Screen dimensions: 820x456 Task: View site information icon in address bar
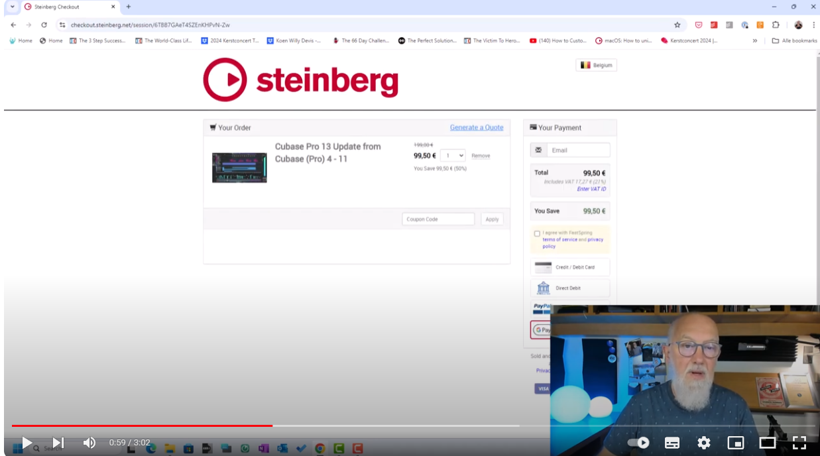point(63,25)
